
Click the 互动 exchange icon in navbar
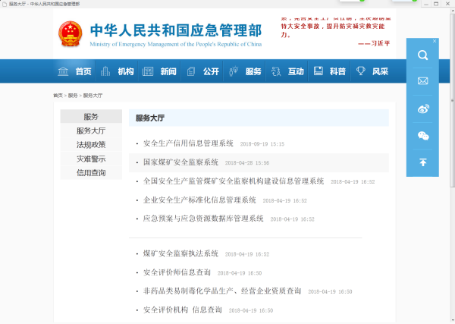click(x=276, y=71)
